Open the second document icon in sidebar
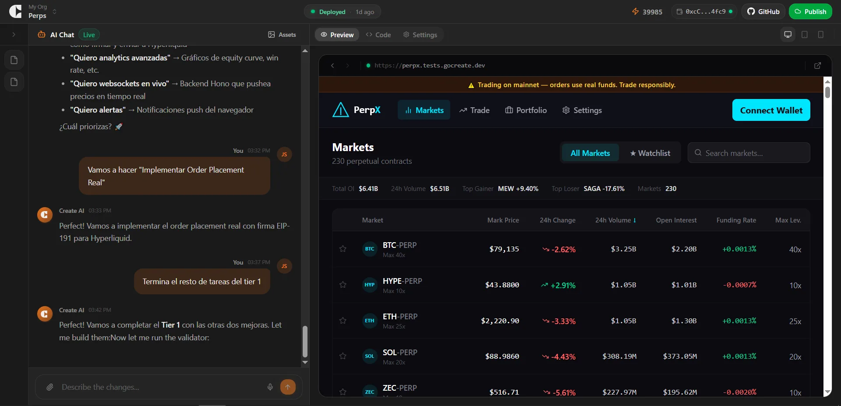Screen dimensions: 841x406 click(14, 82)
